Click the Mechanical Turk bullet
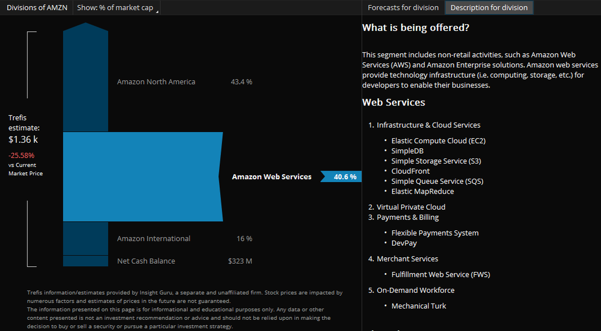601x331 pixels. 419,306
